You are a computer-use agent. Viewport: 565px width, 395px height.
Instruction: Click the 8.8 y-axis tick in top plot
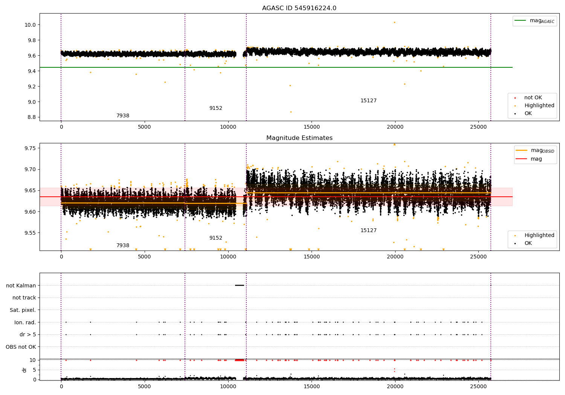click(x=32, y=117)
